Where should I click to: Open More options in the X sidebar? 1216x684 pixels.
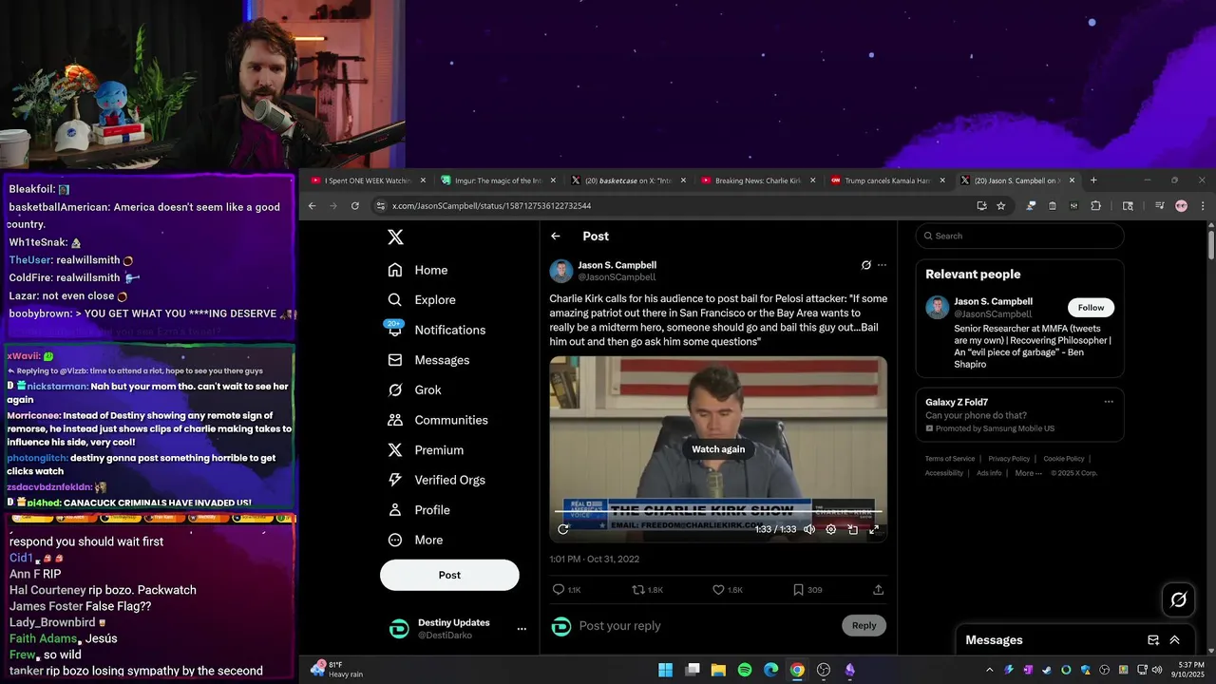pos(415,540)
